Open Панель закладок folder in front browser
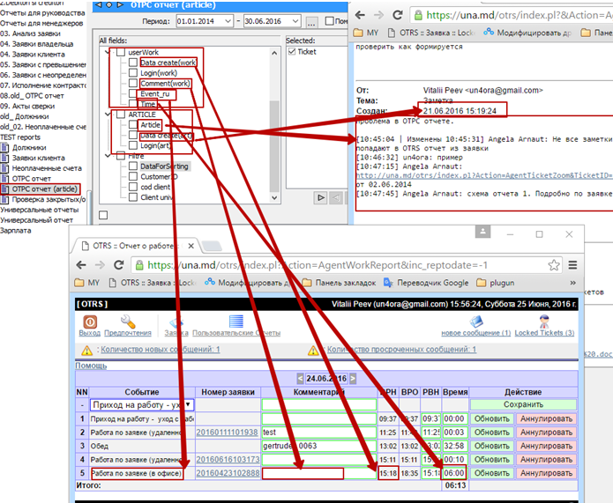The width and height of the screenshot is (613, 503). click(x=339, y=283)
